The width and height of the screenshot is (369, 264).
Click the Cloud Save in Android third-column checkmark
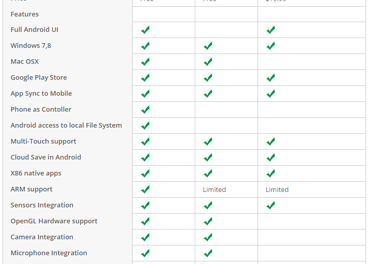coord(271,157)
